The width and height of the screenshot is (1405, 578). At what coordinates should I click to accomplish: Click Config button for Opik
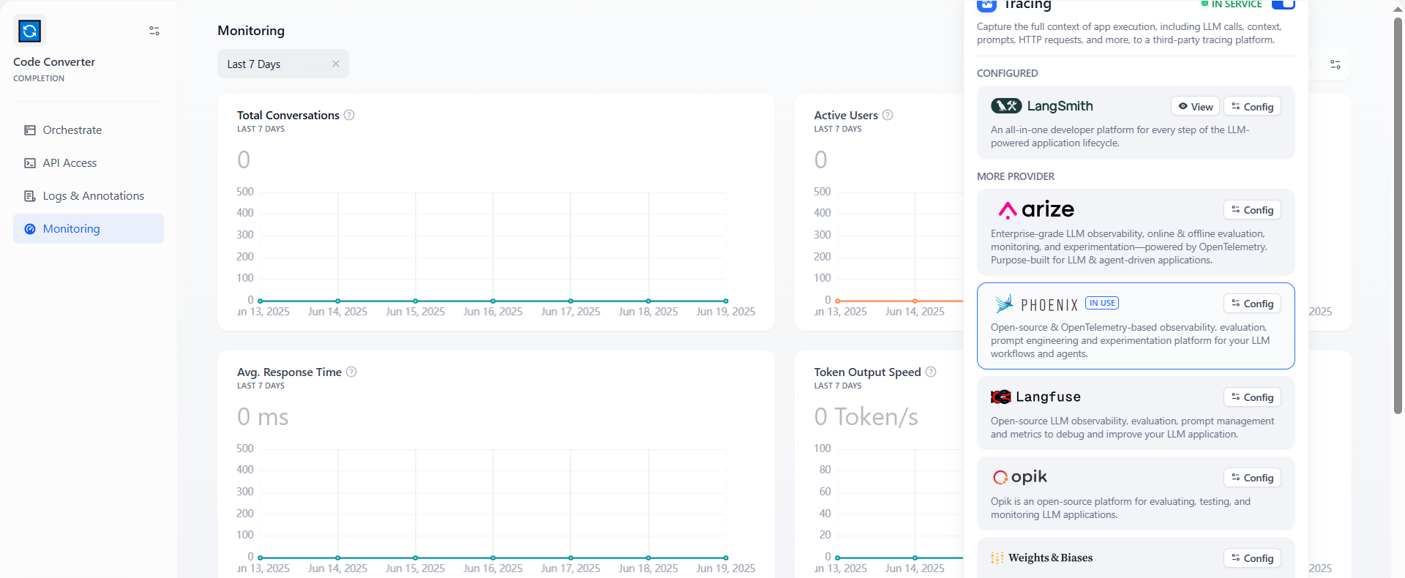tap(1252, 478)
